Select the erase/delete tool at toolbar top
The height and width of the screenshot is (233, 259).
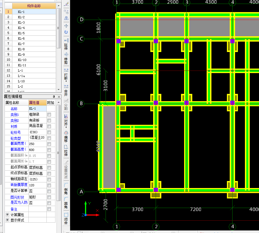(66, 4)
